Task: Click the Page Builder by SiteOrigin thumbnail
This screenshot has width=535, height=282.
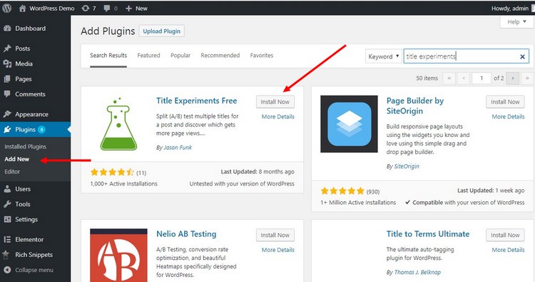Action: pyautogui.click(x=349, y=124)
